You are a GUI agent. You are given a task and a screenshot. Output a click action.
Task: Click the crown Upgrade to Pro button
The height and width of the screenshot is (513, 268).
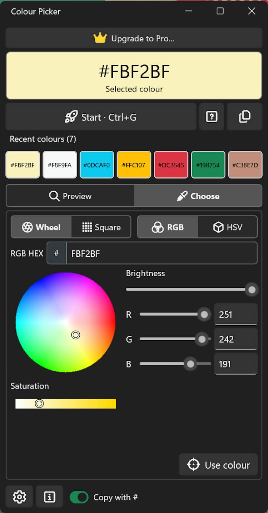click(x=134, y=38)
